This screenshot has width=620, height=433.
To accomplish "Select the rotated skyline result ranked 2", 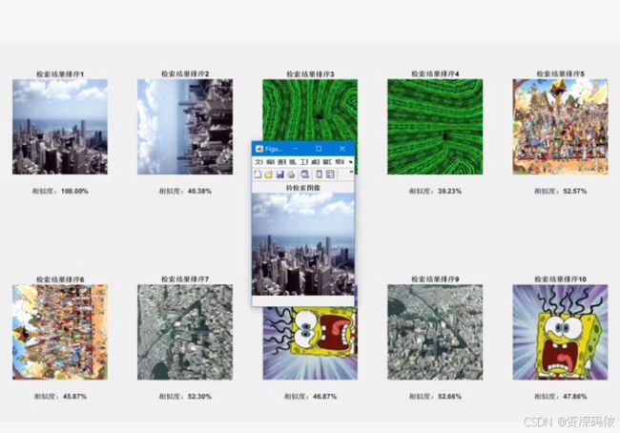I will 185,127.
